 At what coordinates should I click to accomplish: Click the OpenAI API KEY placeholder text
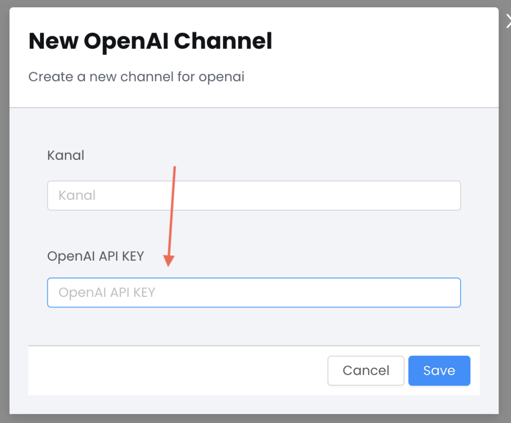click(107, 293)
